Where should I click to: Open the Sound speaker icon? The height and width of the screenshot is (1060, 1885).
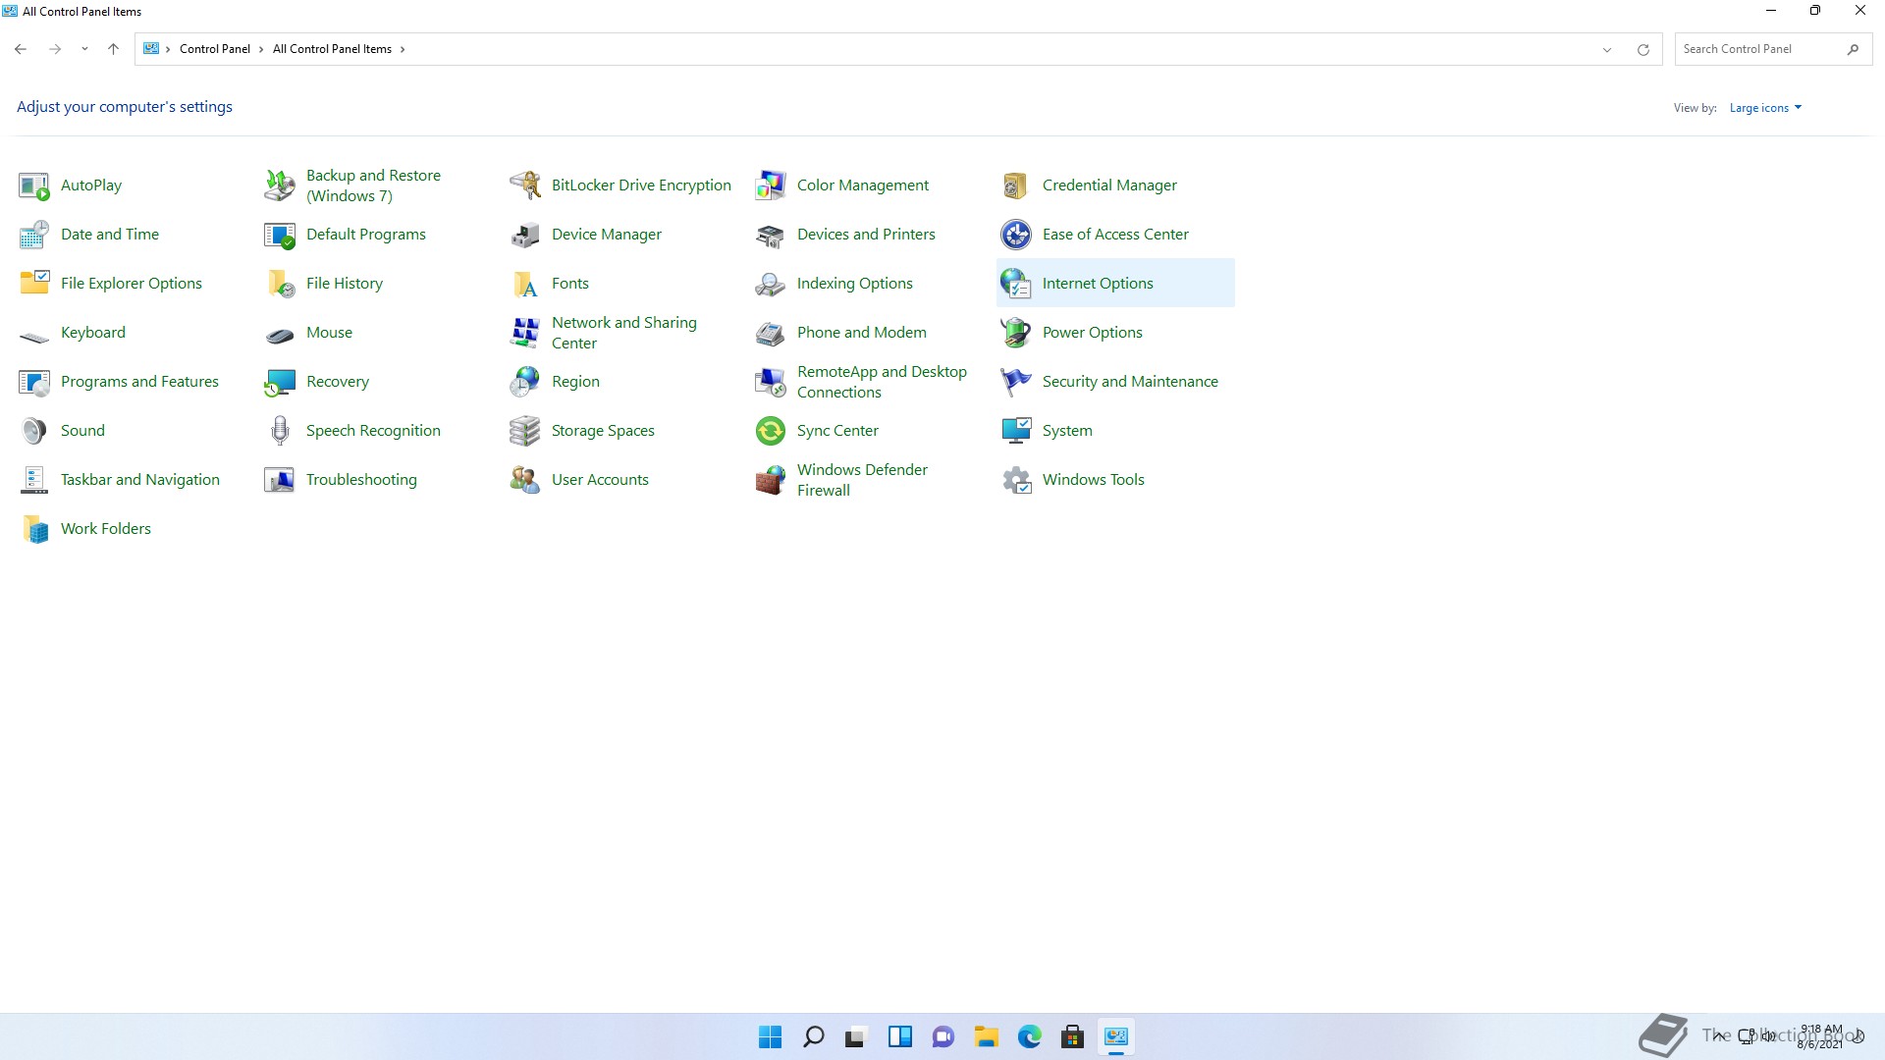point(34,431)
